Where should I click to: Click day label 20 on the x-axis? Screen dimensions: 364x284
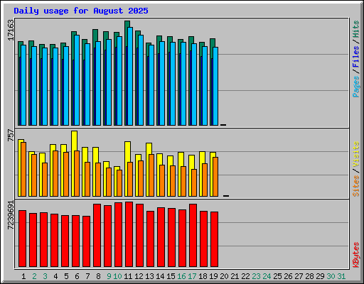224,276
